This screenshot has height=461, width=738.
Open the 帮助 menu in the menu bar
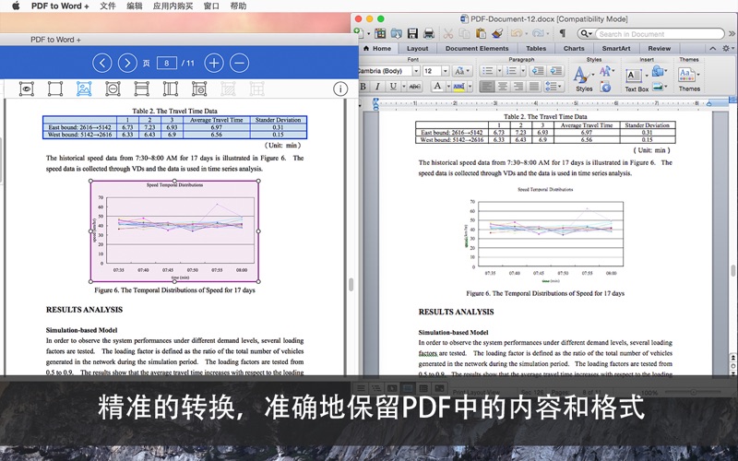238,6
